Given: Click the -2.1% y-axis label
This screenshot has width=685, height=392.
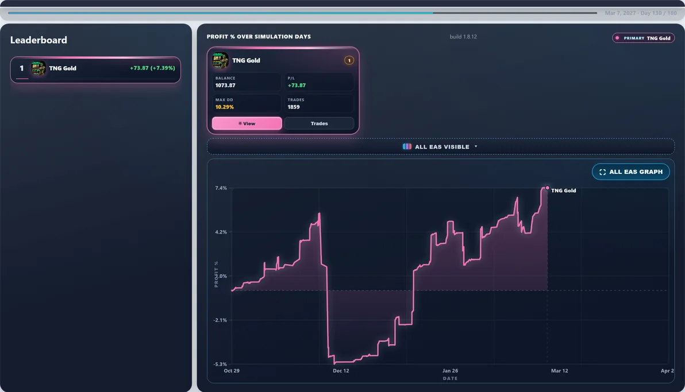Looking at the screenshot, I should pos(220,320).
